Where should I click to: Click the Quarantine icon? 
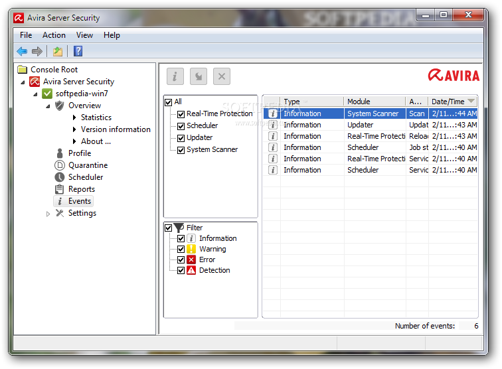(60, 165)
